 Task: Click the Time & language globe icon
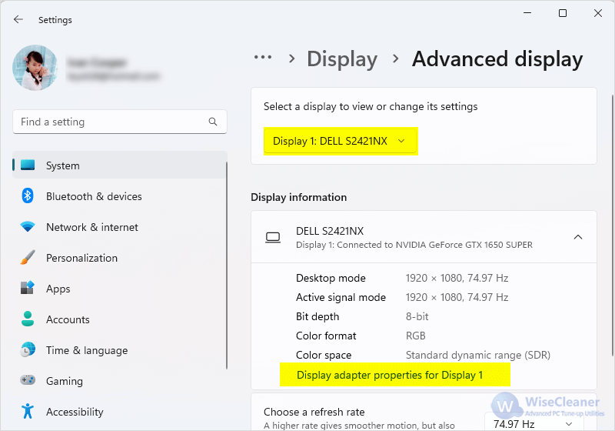(x=28, y=349)
